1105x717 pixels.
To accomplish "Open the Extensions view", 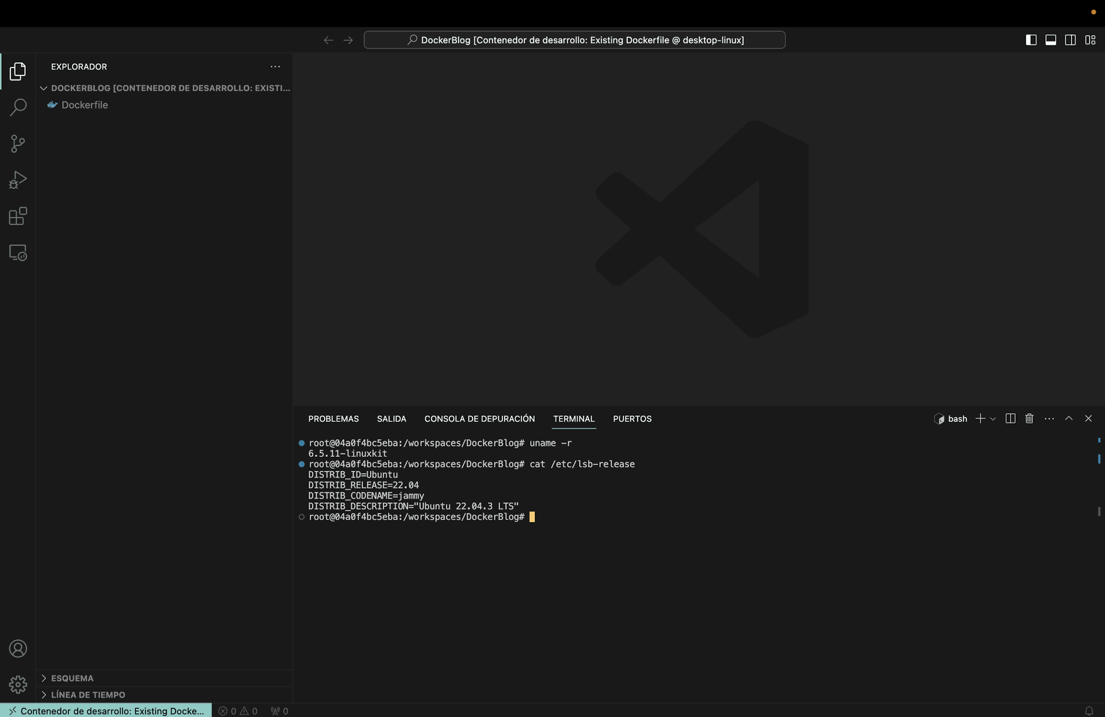I will click(x=18, y=216).
